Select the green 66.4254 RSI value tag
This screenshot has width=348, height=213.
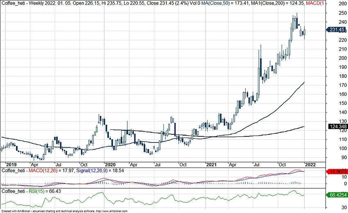click(337, 195)
